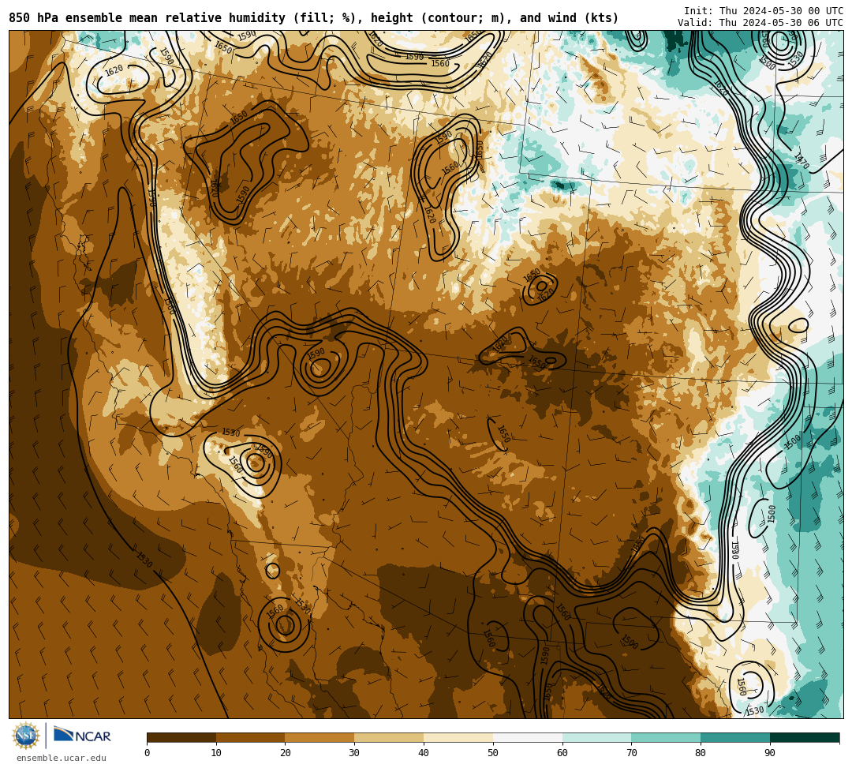
Task: Pick the 80–90% teal colorbar segment
Action: point(735,737)
